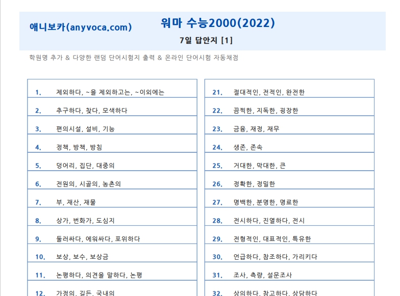400x296 pixels.
Task: Select answer 25 거대한, 막대한, 큰
Action: [x=259, y=166]
